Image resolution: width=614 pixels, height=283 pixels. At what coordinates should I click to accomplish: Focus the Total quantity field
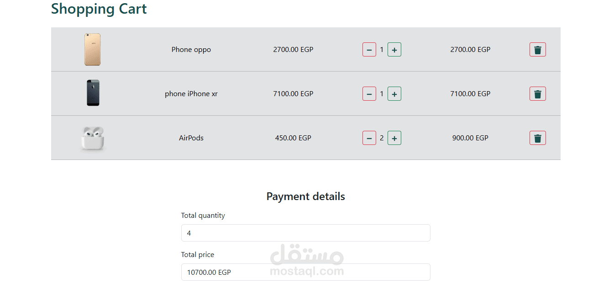pyautogui.click(x=305, y=233)
